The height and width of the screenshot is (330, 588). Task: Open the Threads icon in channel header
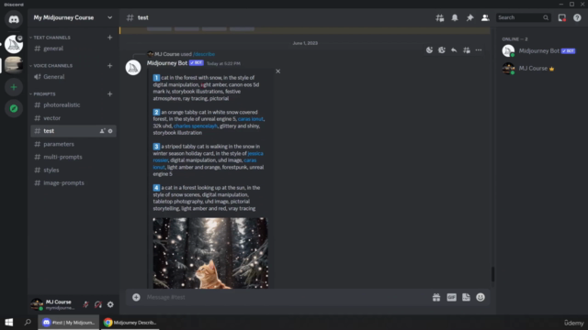coord(439,17)
